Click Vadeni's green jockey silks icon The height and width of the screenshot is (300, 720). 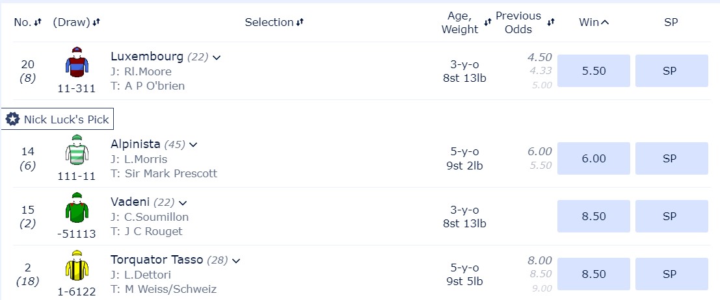[77, 208]
